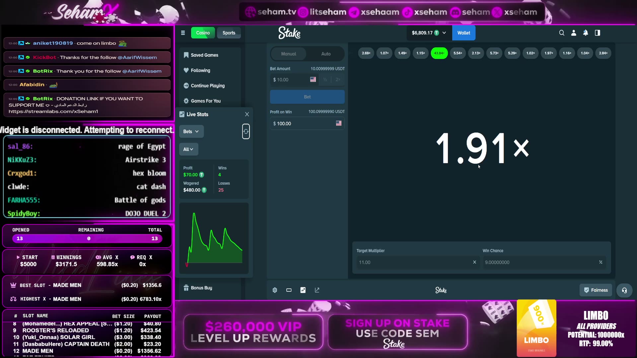This screenshot has width=637, height=358.
Task: Click the 1.91× result multiplier
Action: coord(482,148)
